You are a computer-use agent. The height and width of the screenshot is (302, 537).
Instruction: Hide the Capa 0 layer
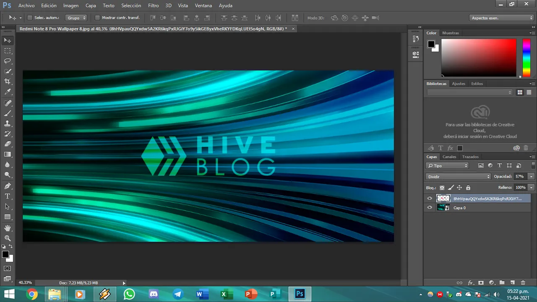point(429,208)
